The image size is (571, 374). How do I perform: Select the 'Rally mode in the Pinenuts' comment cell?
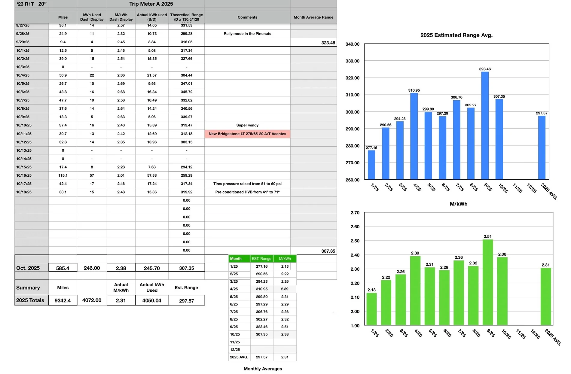[247, 34]
